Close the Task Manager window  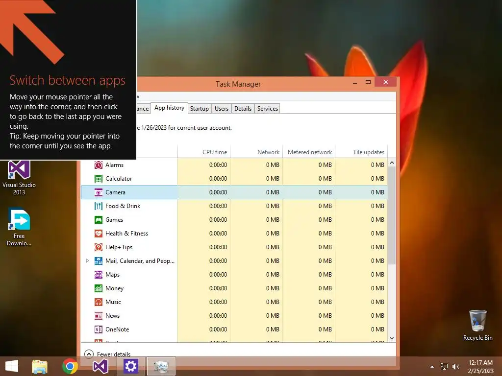click(385, 82)
